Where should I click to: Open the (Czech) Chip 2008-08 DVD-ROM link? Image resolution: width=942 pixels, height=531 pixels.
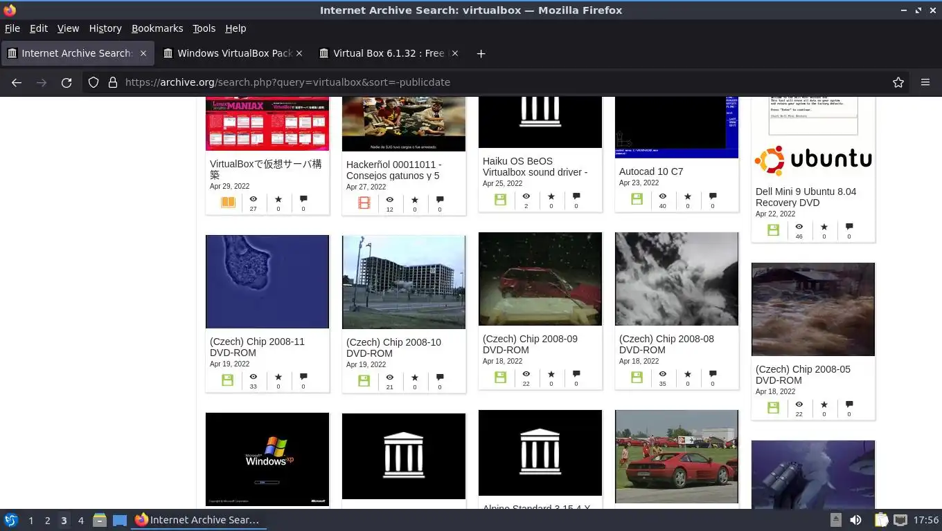(666, 344)
